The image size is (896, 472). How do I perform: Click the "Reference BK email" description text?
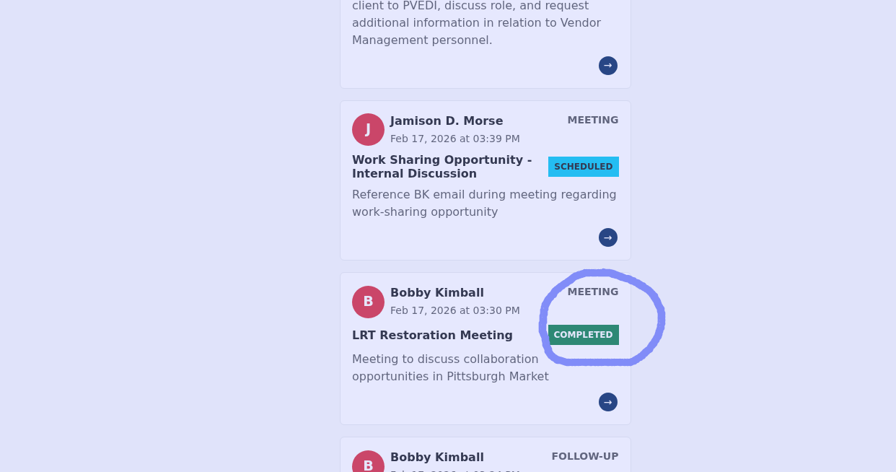click(x=484, y=204)
